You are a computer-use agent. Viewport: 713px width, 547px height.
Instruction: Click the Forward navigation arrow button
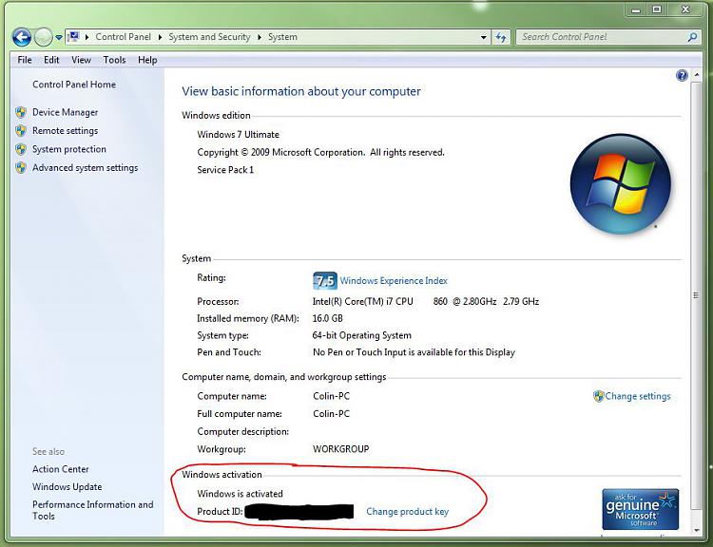click(43, 37)
